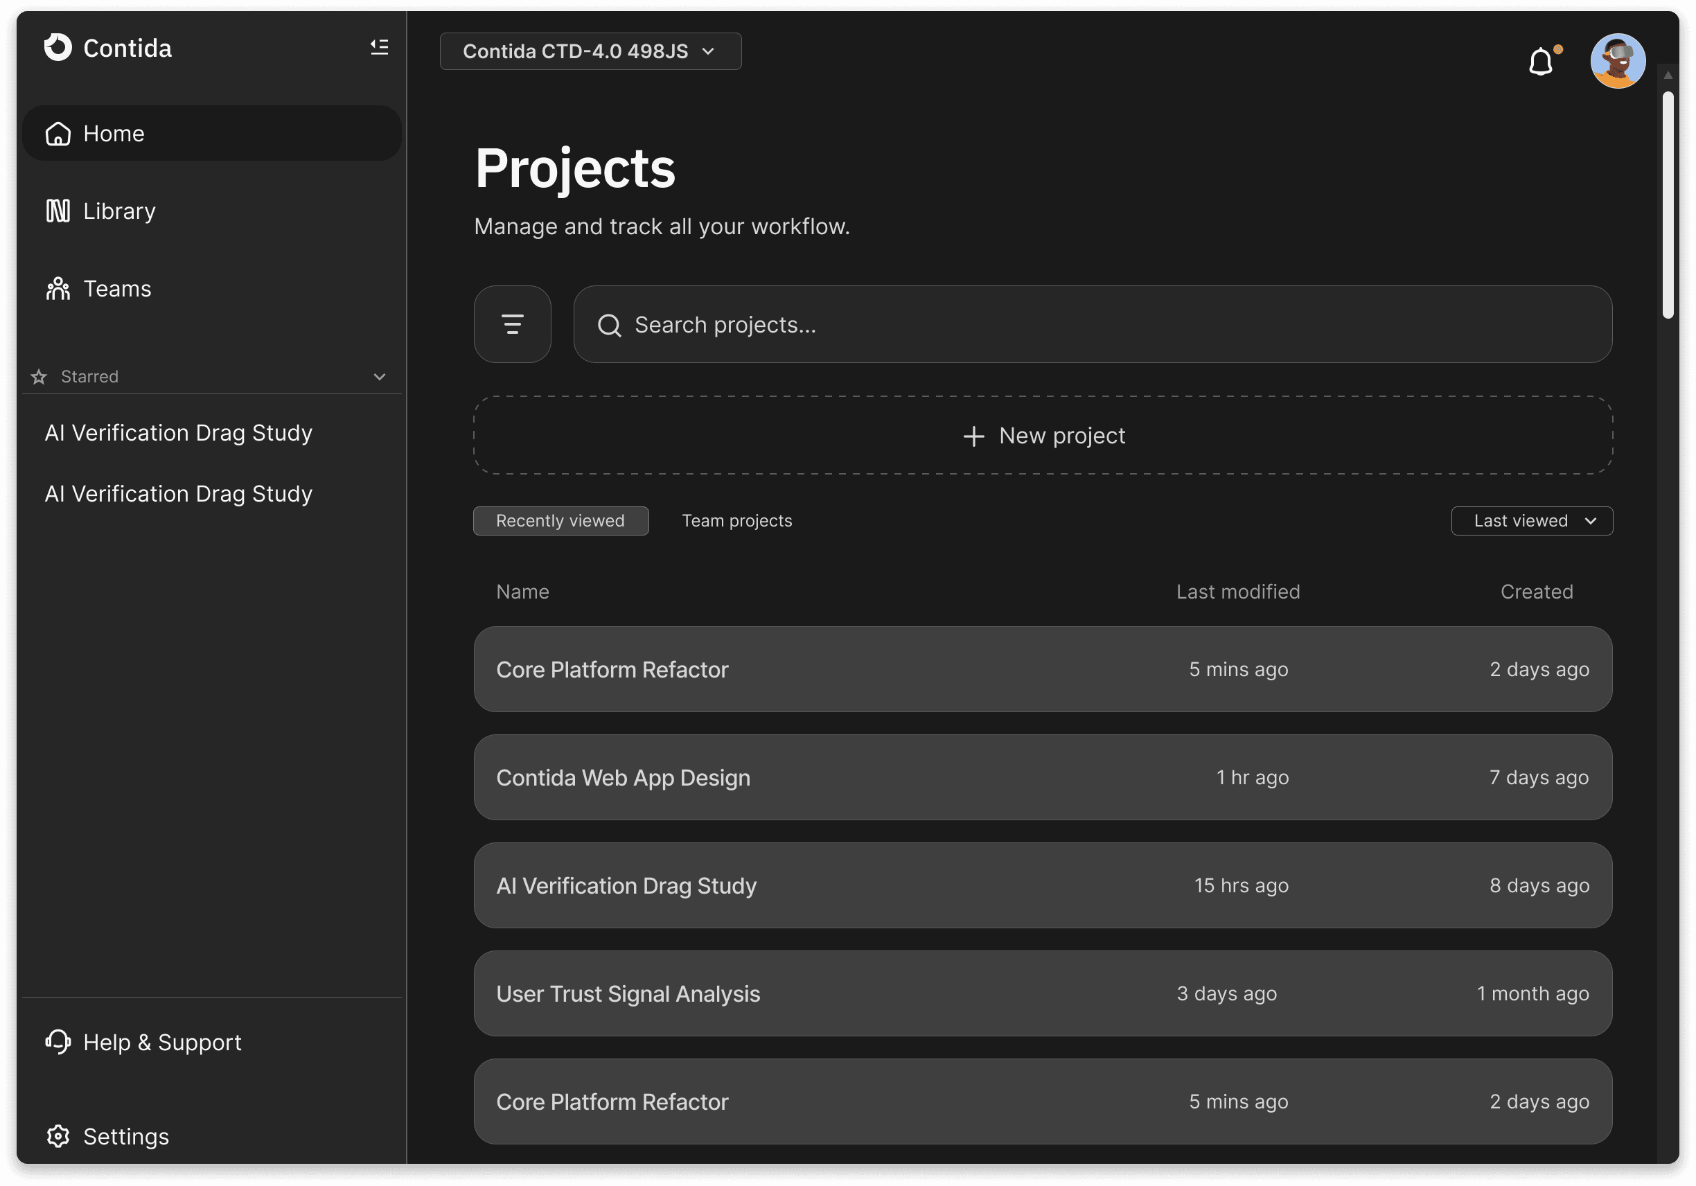Viewport: 1696px width, 1186px height.
Task: Click the Contida logo icon
Action: [58, 47]
